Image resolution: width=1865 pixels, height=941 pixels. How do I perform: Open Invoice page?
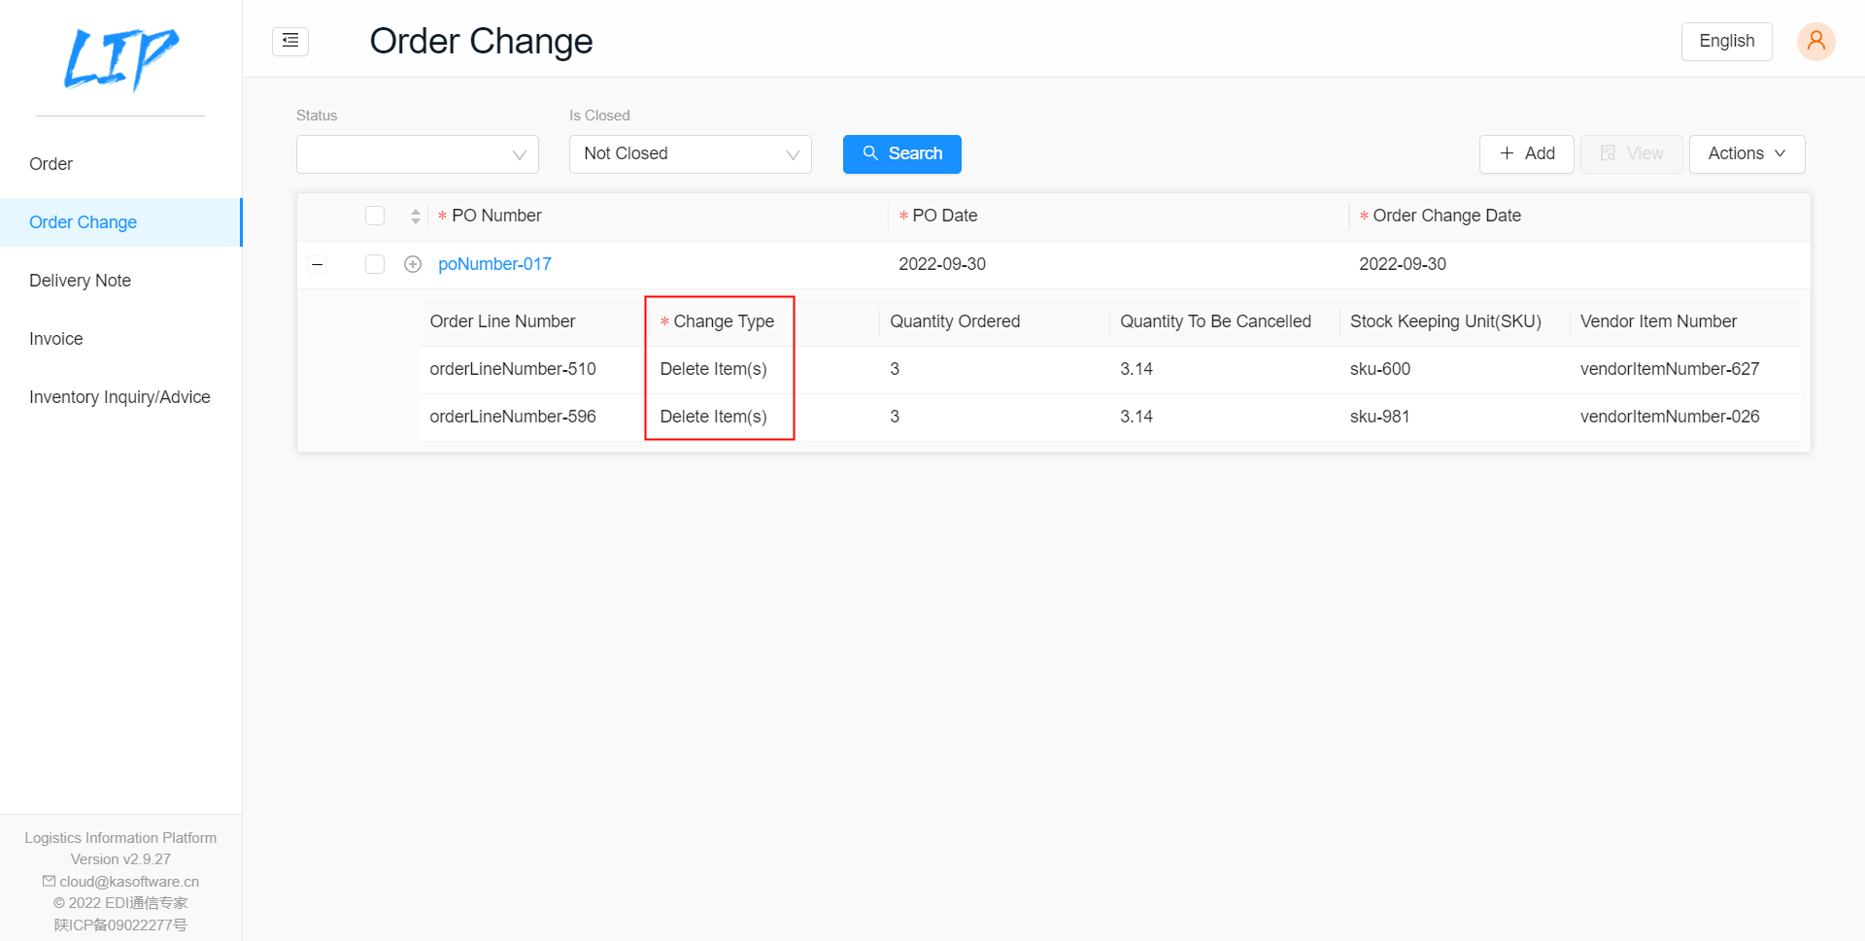(x=120, y=339)
